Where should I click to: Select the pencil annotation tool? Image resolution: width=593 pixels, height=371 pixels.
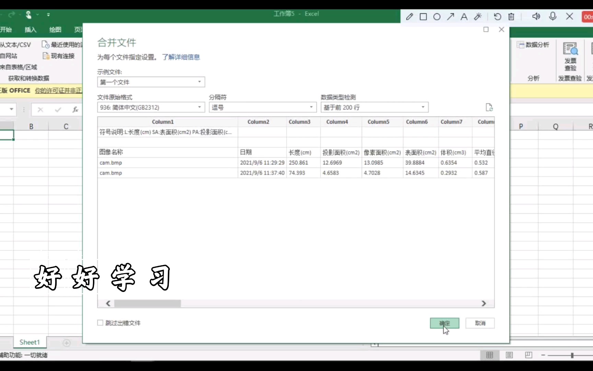pos(409,16)
